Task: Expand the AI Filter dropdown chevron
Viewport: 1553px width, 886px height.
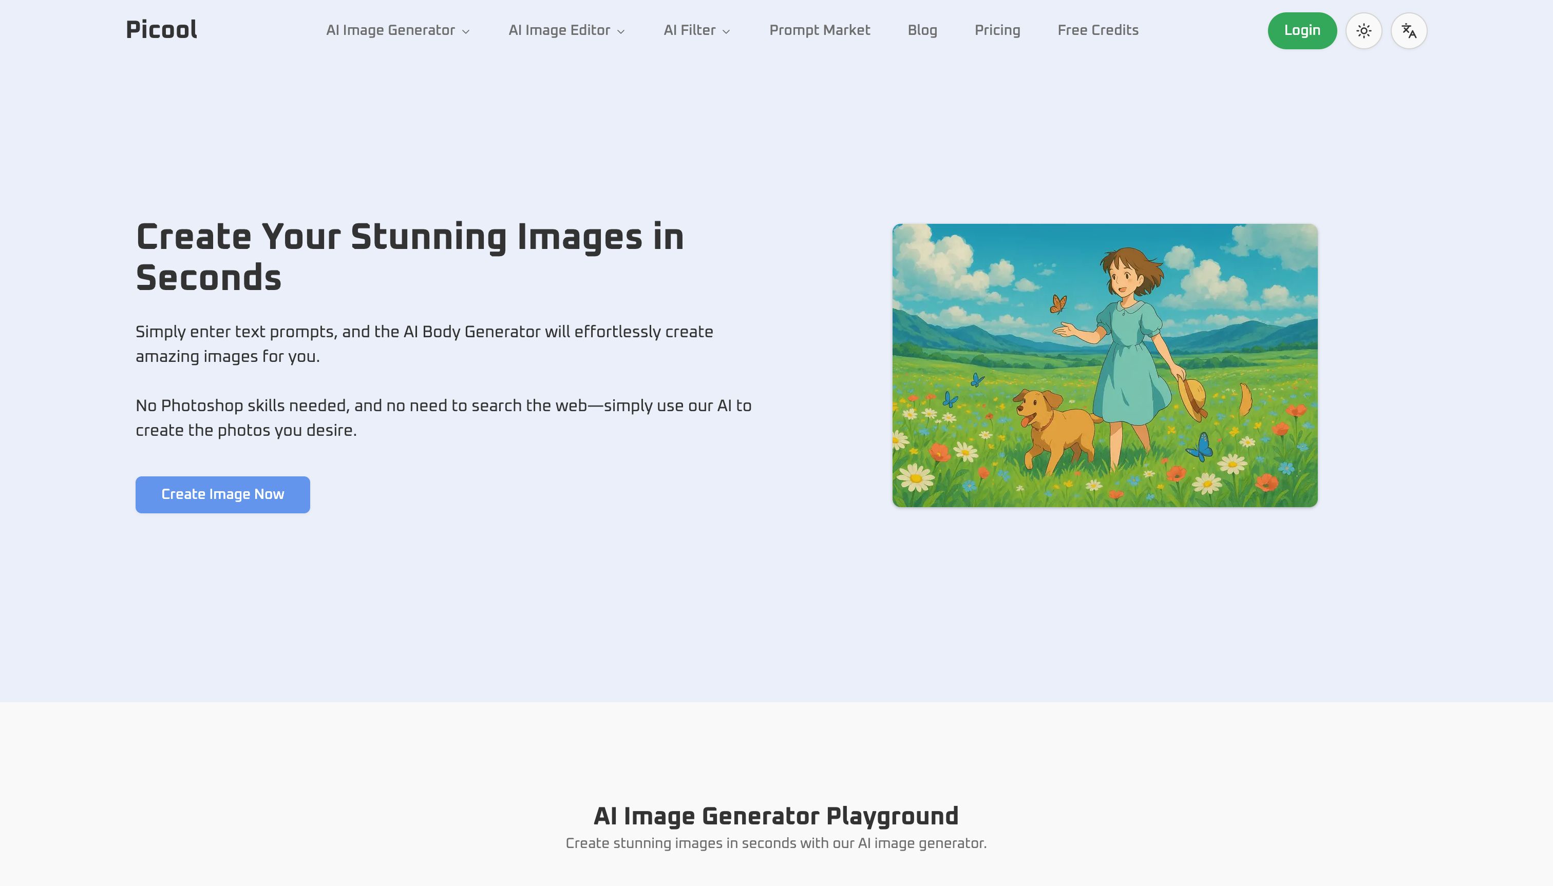Action: [726, 32]
